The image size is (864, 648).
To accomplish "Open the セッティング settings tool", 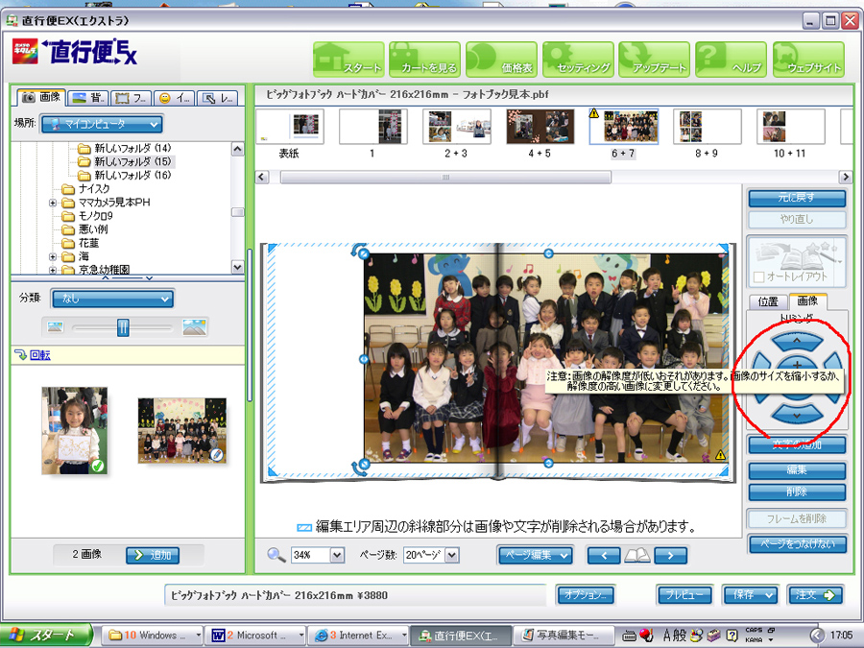I will click(578, 59).
